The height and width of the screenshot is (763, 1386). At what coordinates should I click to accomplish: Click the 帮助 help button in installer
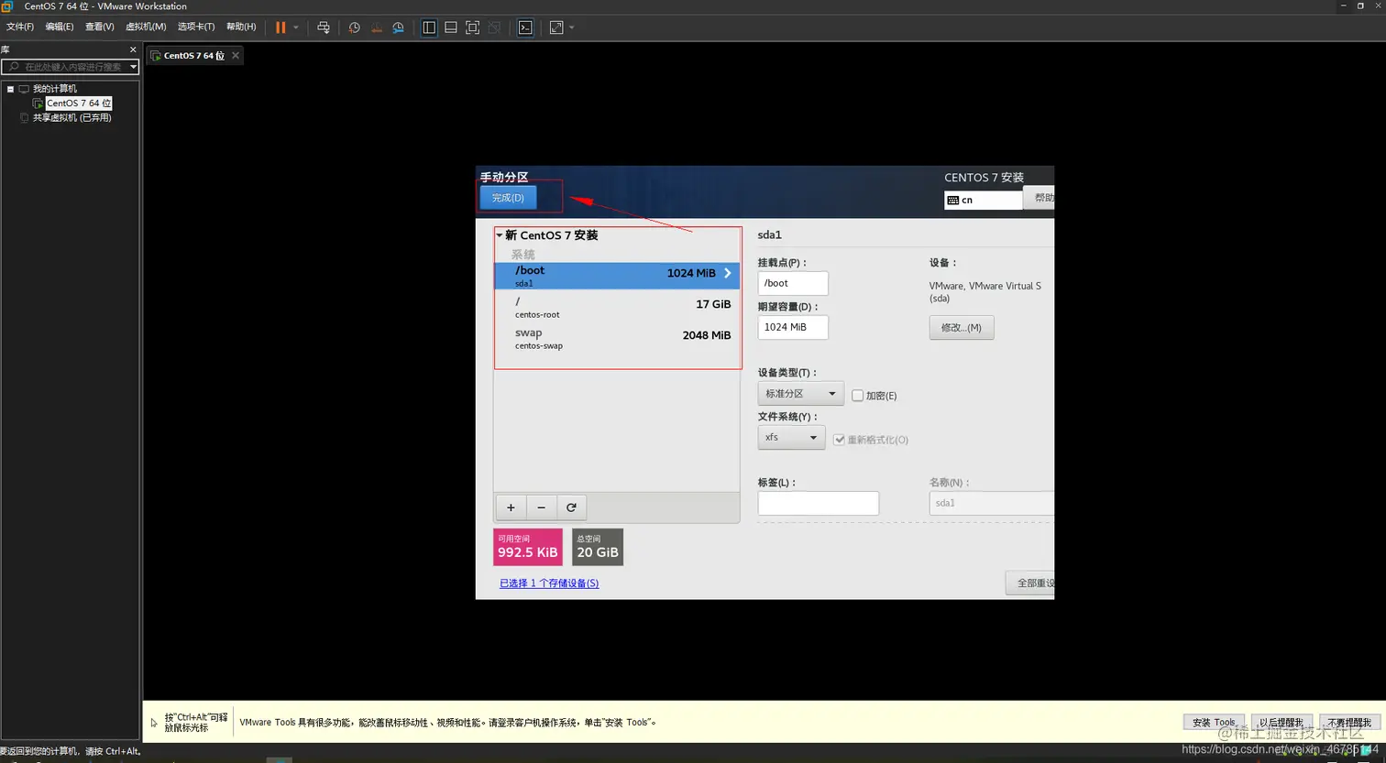pos(1039,198)
